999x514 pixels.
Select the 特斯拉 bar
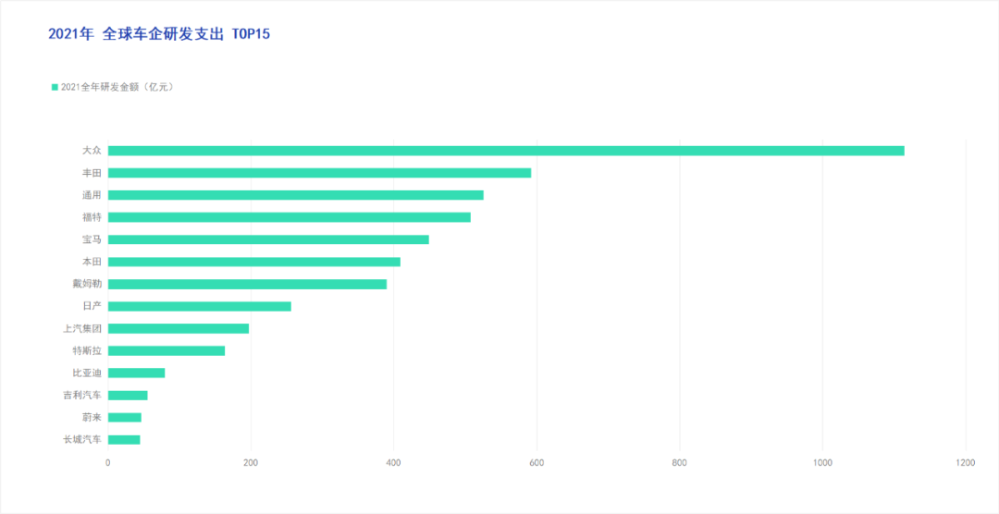[x=166, y=351]
